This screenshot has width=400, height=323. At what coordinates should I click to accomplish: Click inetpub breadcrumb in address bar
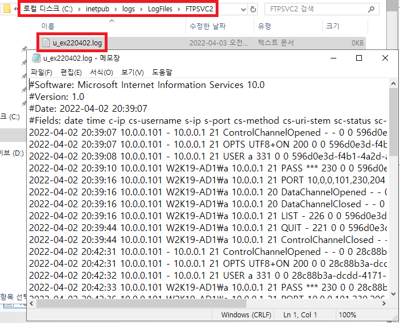(x=97, y=9)
